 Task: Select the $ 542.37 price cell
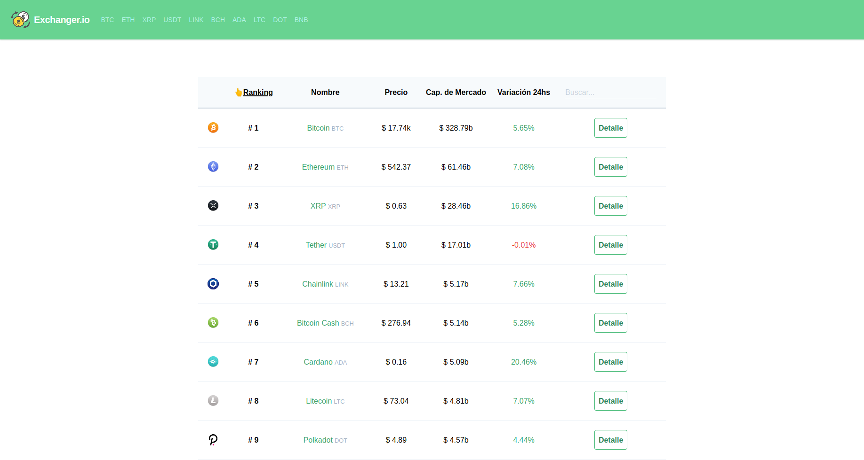(x=396, y=167)
